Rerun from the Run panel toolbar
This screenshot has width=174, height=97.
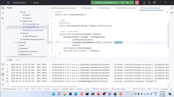17,60
